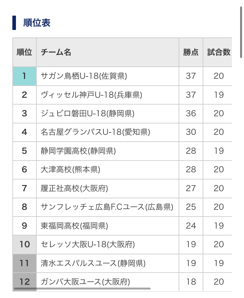244x298 pixels.
Task: Click the horizontal table scrollbar
Action: coord(82,289)
